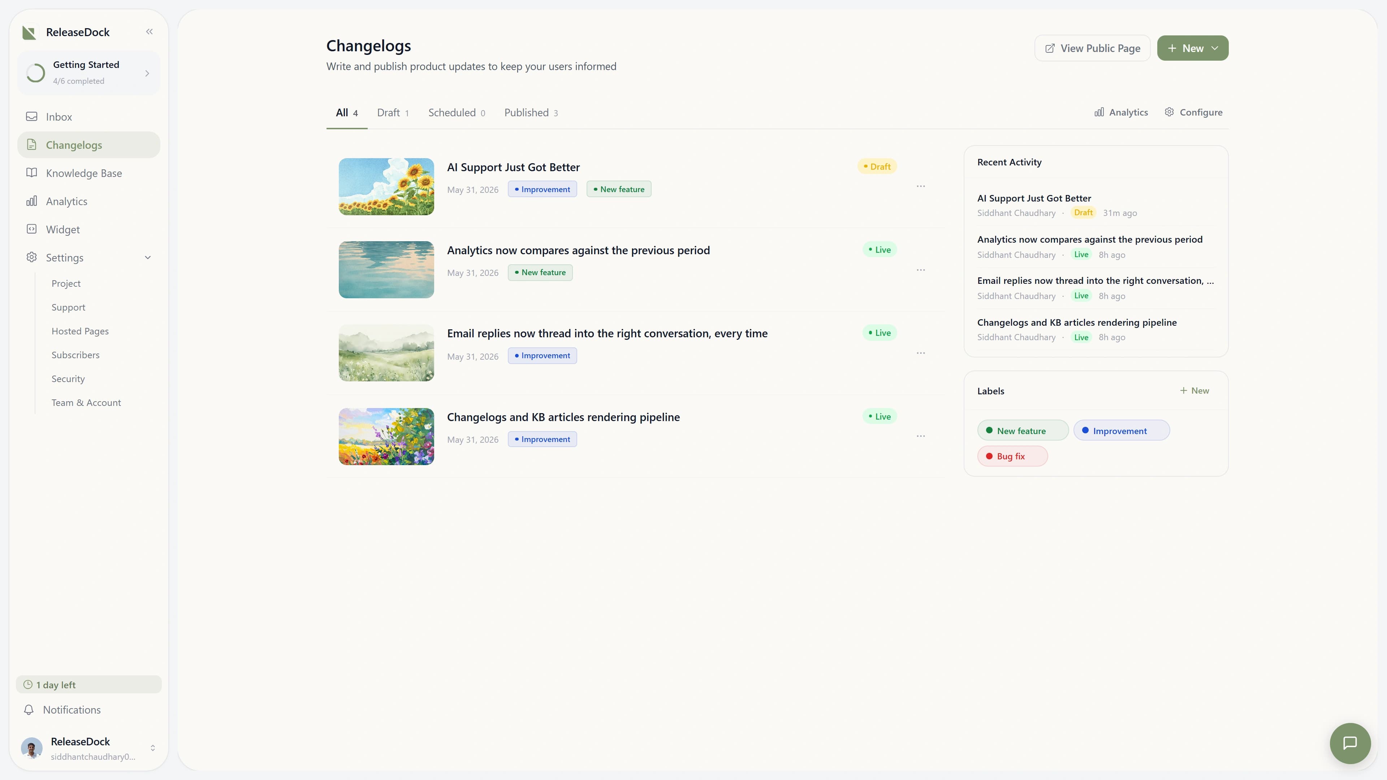Open Email replies entry in Recent Activity
Image resolution: width=1387 pixels, height=780 pixels.
pyautogui.click(x=1096, y=288)
